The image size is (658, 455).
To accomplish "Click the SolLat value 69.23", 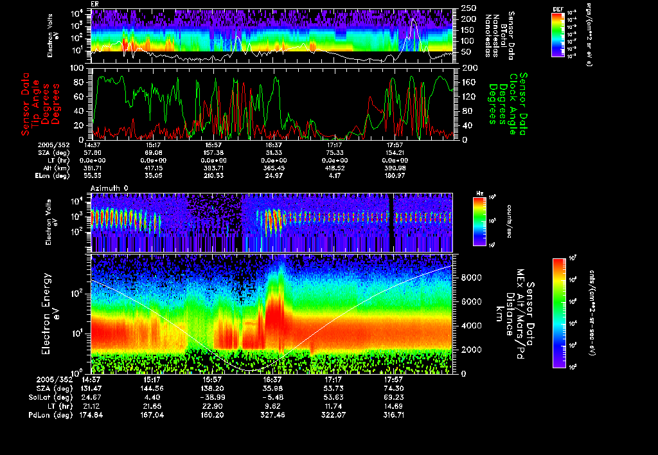I will [x=394, y=397].
